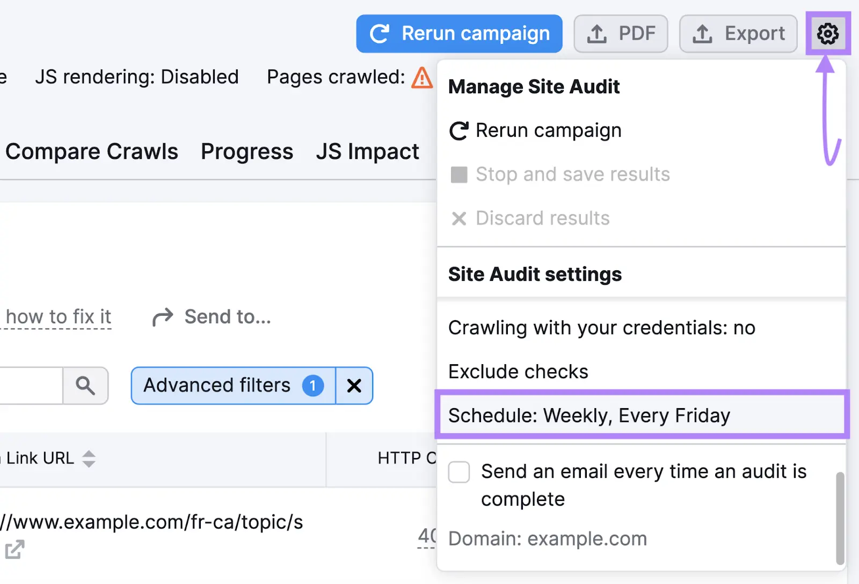Clear Advanced filters using the X button
This screenshot has width=859, height=584.
pos(354,386)
